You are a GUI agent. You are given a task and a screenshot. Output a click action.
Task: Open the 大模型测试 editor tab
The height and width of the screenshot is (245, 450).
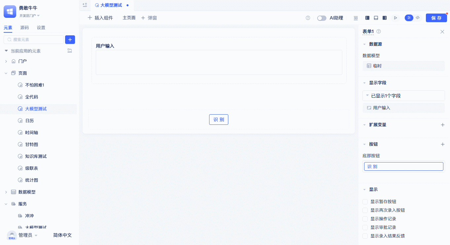click(112, 5)
